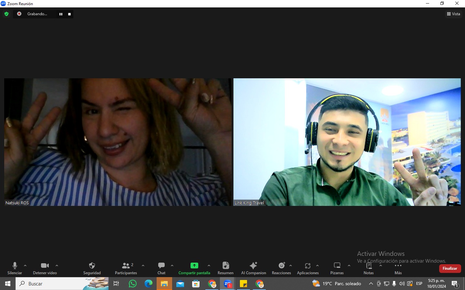Screen dimensions: 465x290
Task: Open WhatsApp from the Windows taskbar
Action: [x=133, y=284]
